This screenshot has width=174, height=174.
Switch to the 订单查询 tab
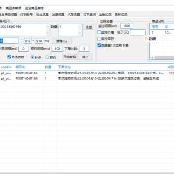pyautogui.click(x=89, y=14)
